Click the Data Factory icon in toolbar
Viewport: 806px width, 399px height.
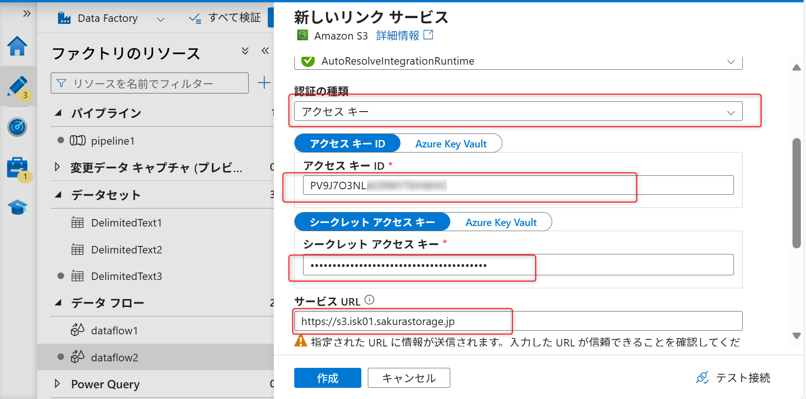tap(64, 18)
